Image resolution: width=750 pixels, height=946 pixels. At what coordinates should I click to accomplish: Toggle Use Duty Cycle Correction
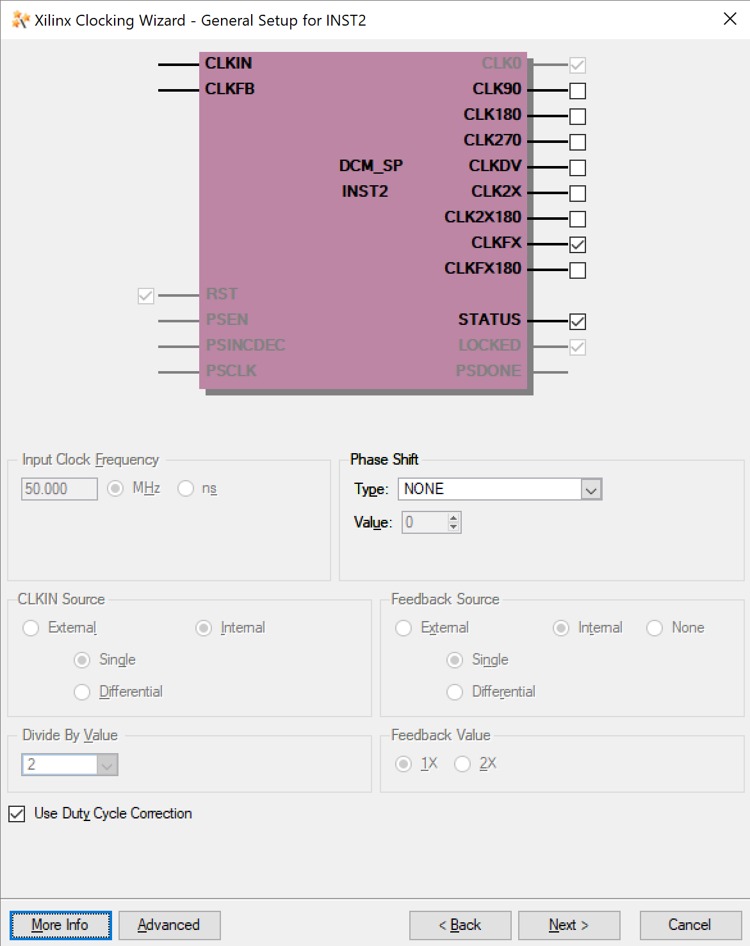[x=17, y=814]
